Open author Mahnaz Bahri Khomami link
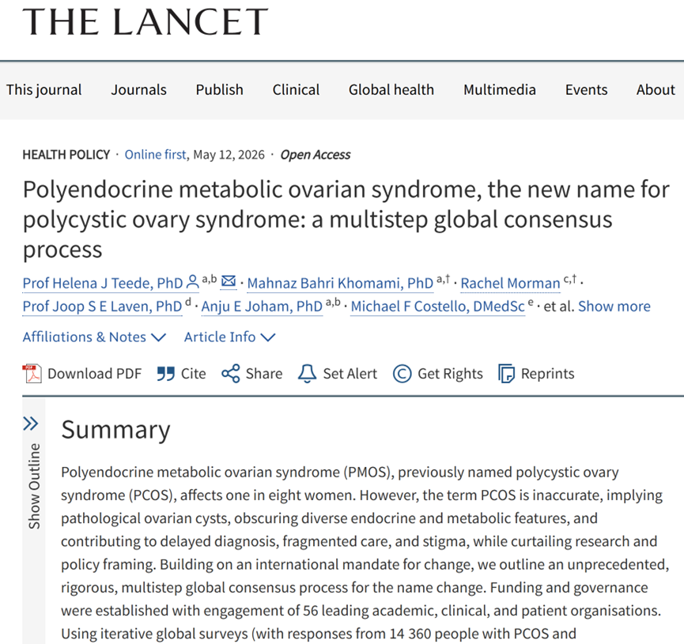This screenshot has width=684, height=644. (x=340, y=284)
